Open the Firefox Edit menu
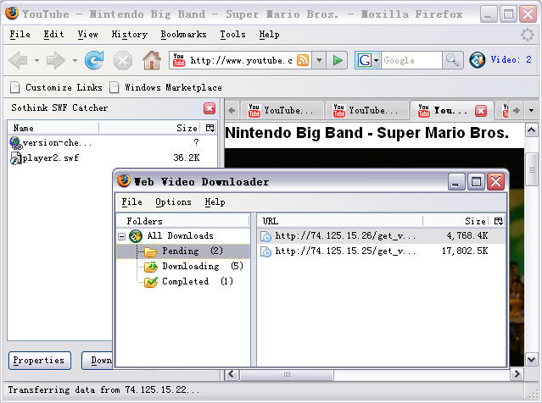This screenshot has width=542, height=403. pos(53,35)
